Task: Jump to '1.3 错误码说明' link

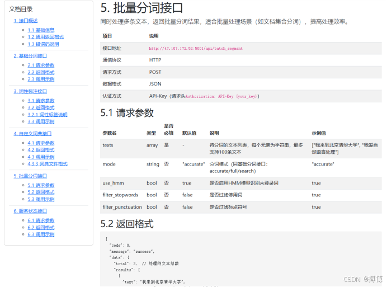Action: click(43, 44)
